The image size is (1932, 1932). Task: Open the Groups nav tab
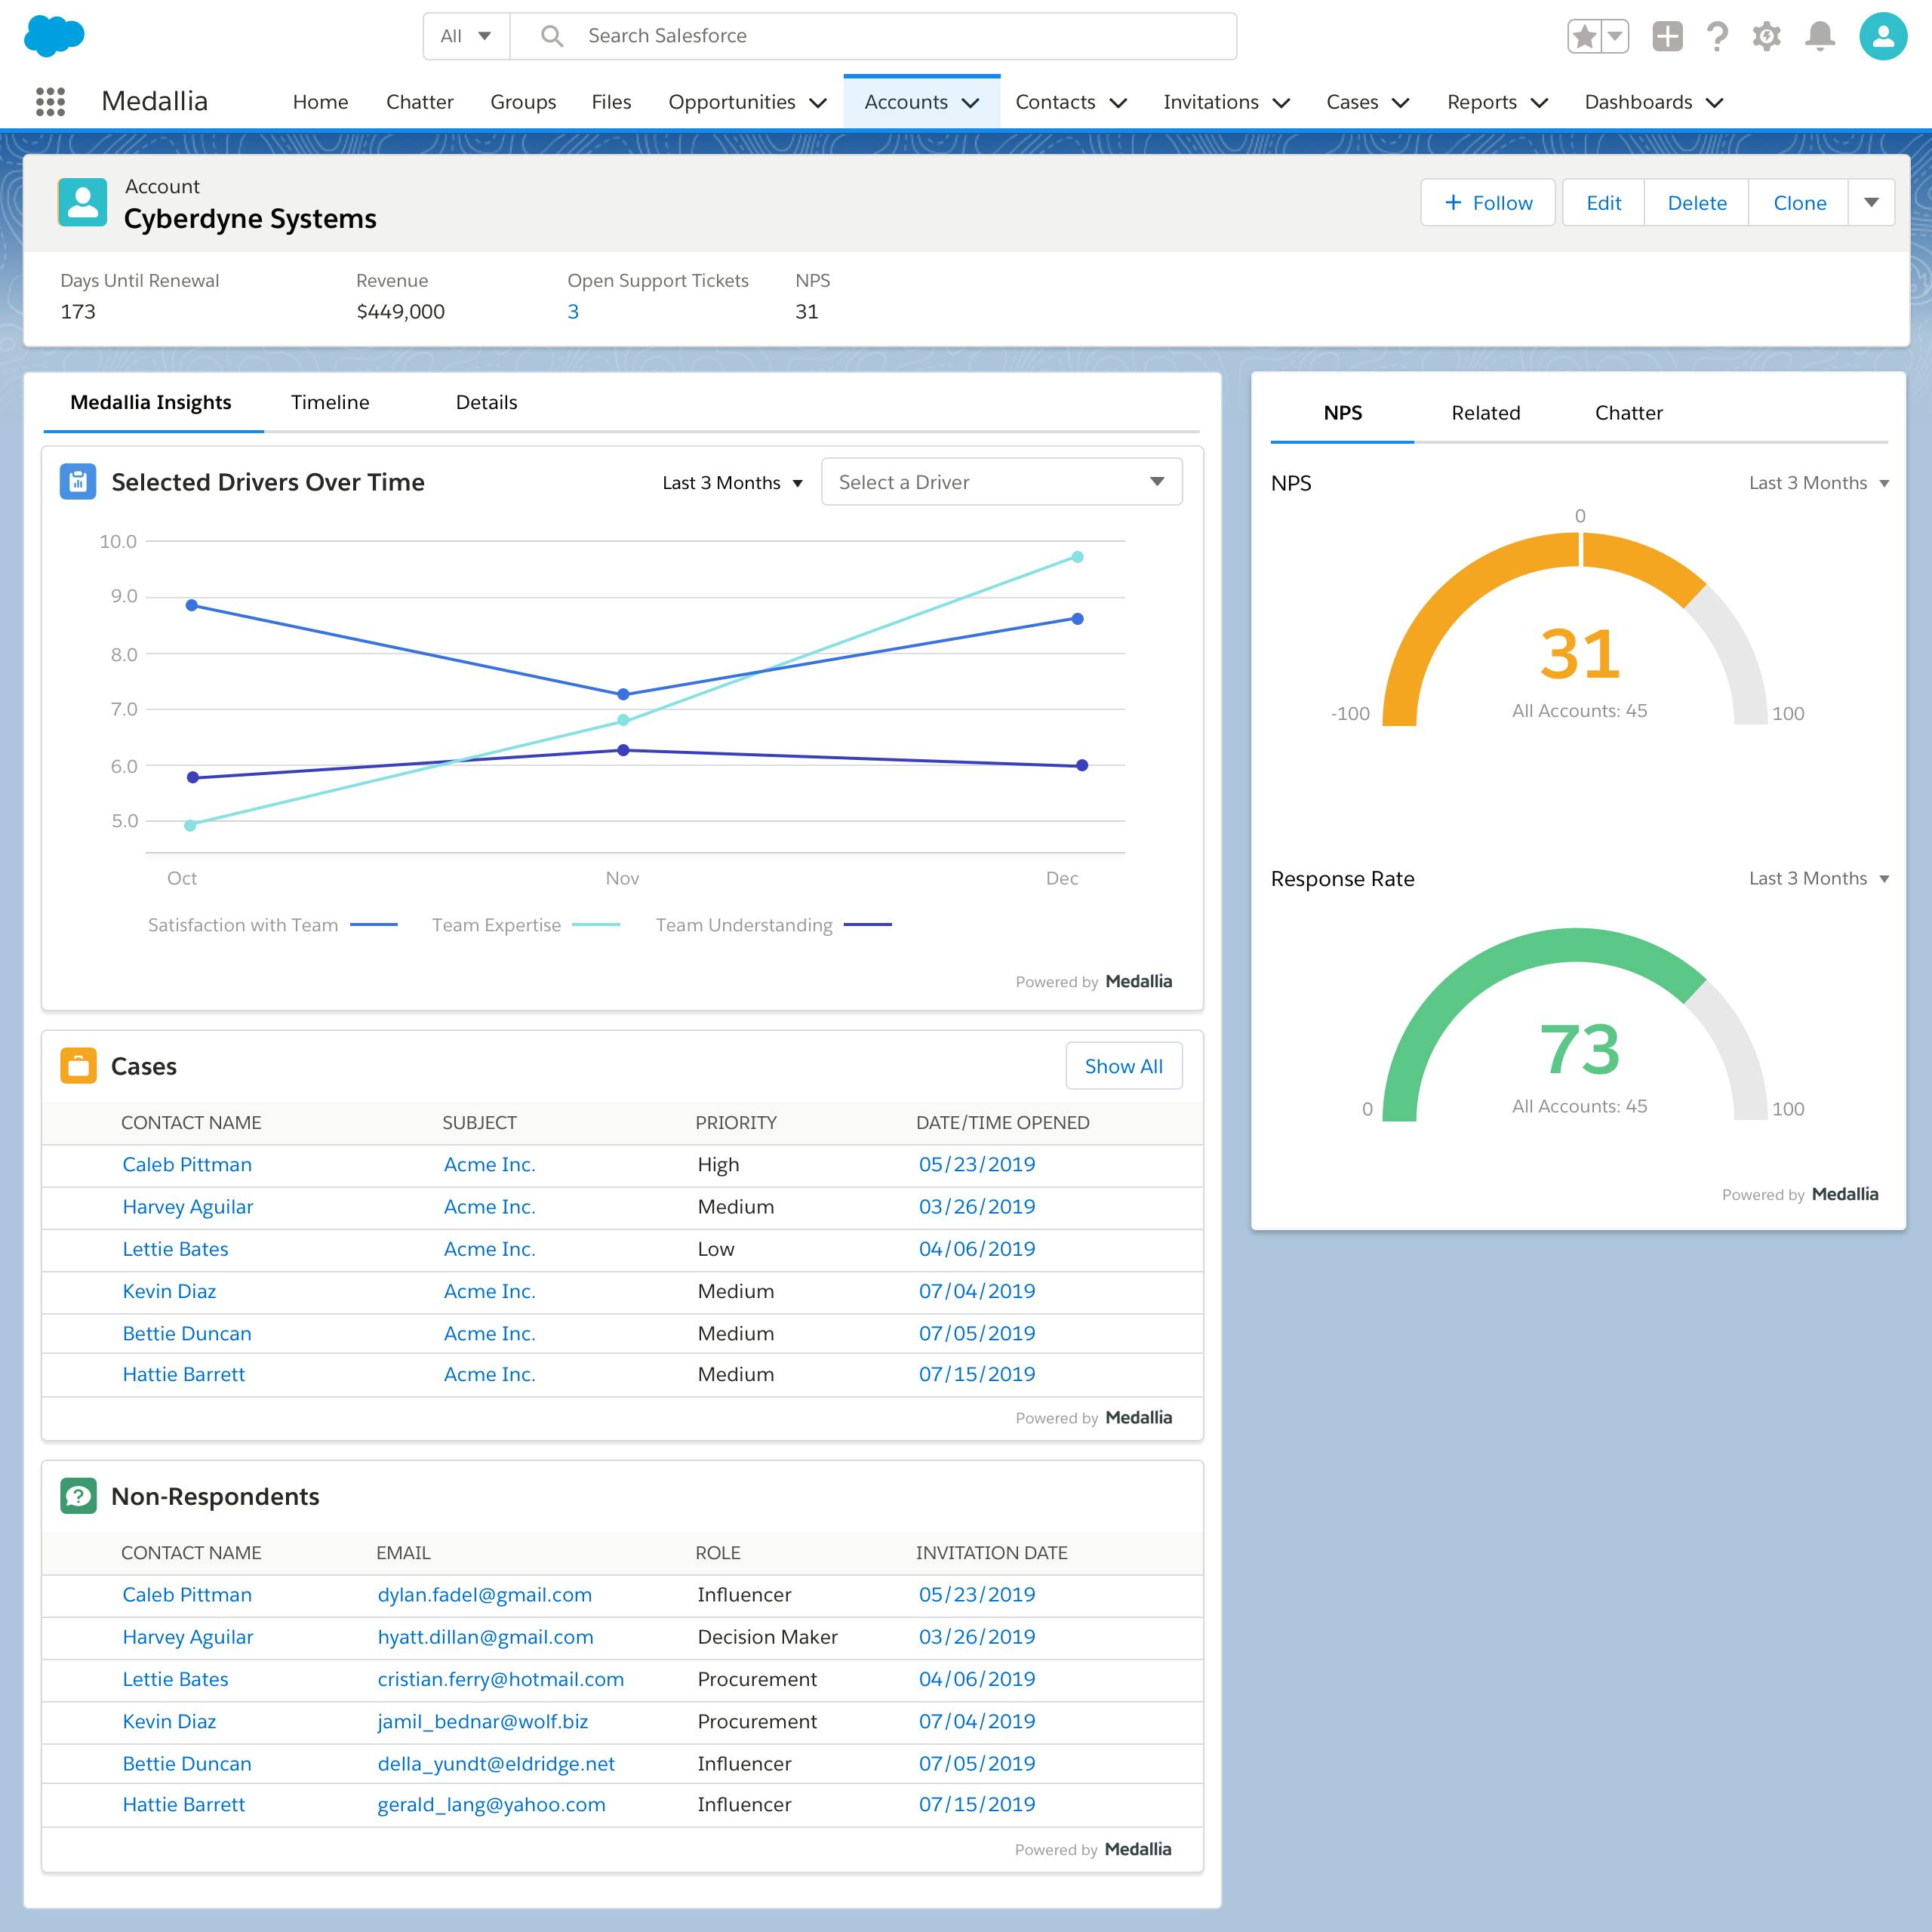pos(523,102)
